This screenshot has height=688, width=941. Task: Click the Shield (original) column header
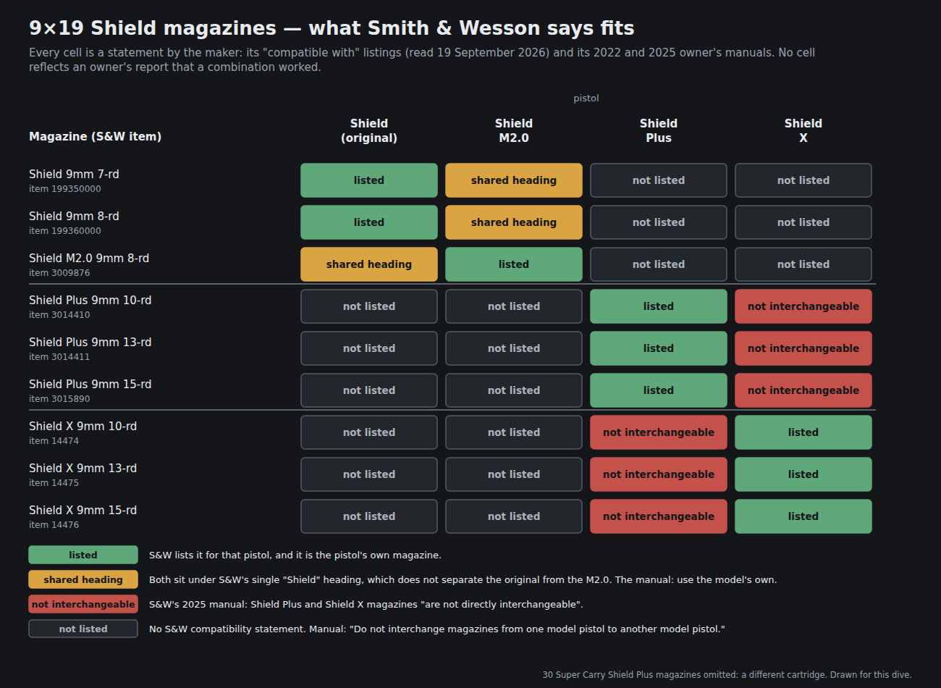tap(369, 131)
